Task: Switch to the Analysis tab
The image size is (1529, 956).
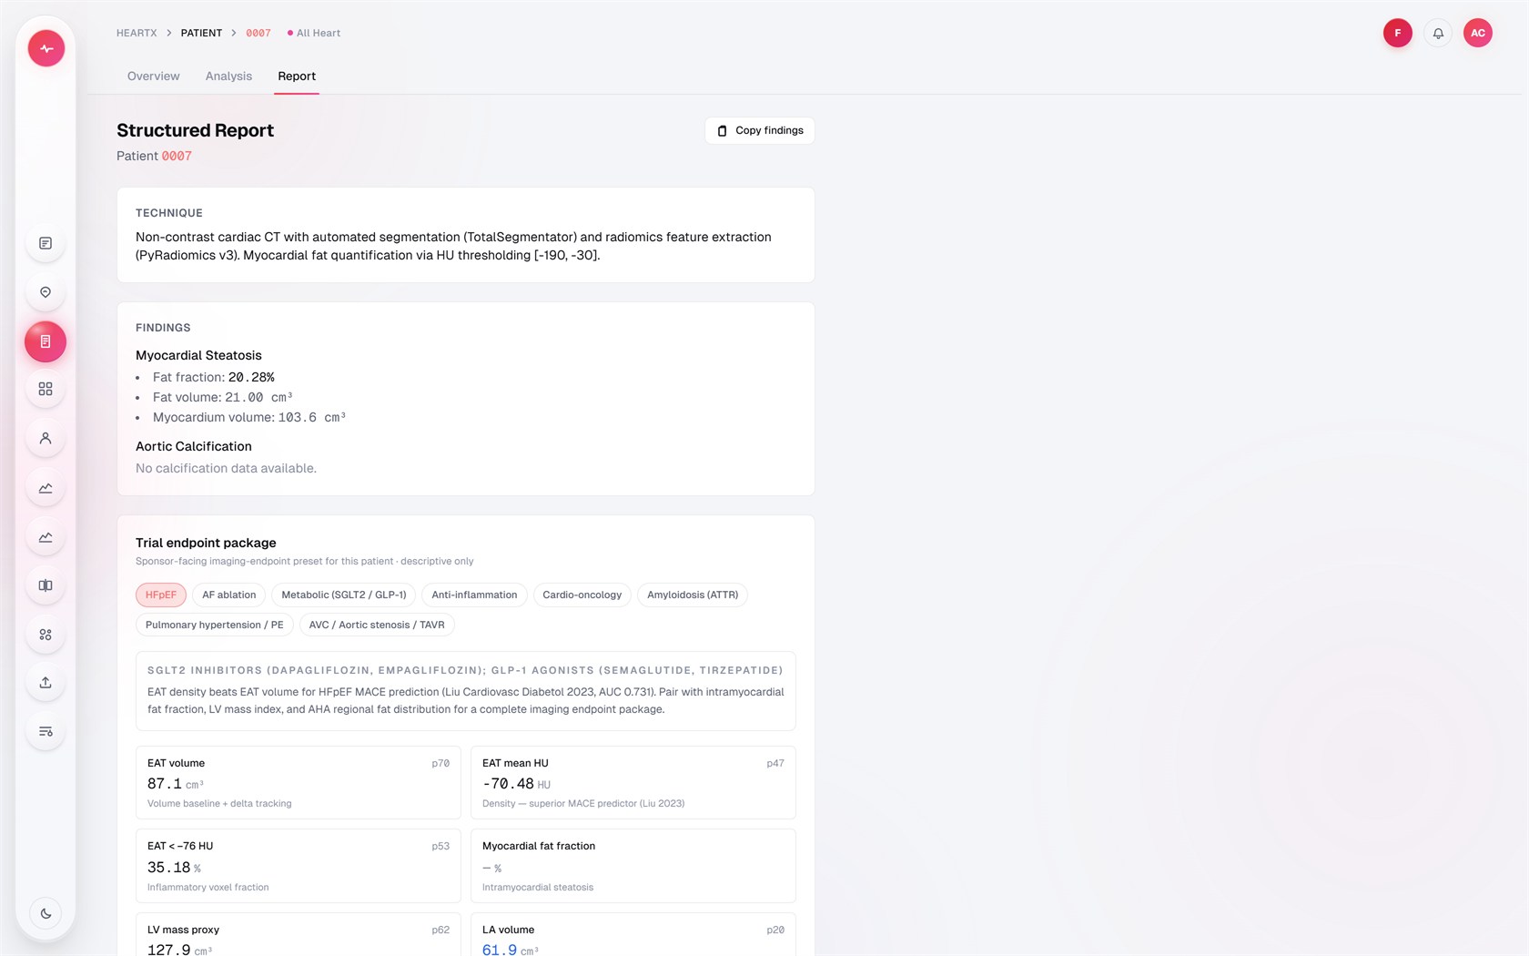Action: 228,76
